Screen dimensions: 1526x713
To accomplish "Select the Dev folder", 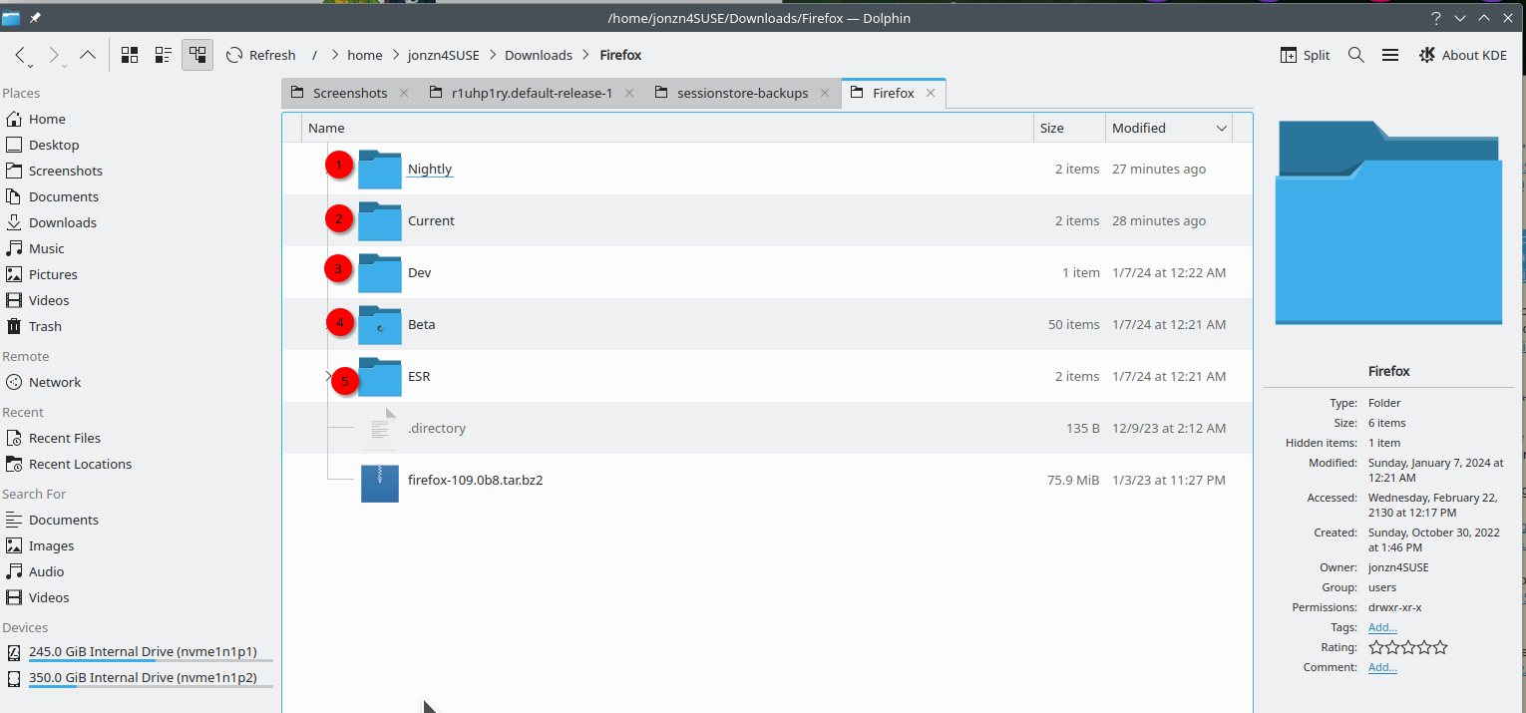I will [x=419, y=272].
